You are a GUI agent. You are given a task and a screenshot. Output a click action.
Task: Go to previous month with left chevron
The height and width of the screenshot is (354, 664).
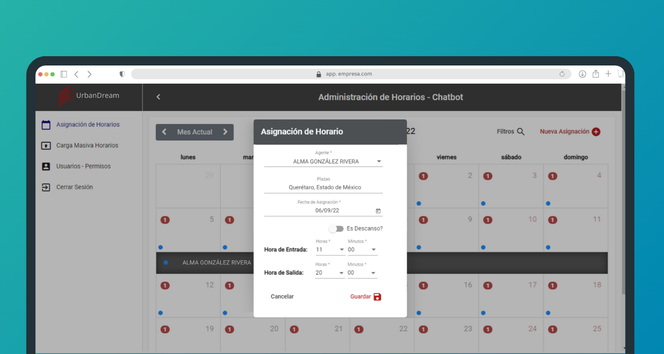coord(164,132)
